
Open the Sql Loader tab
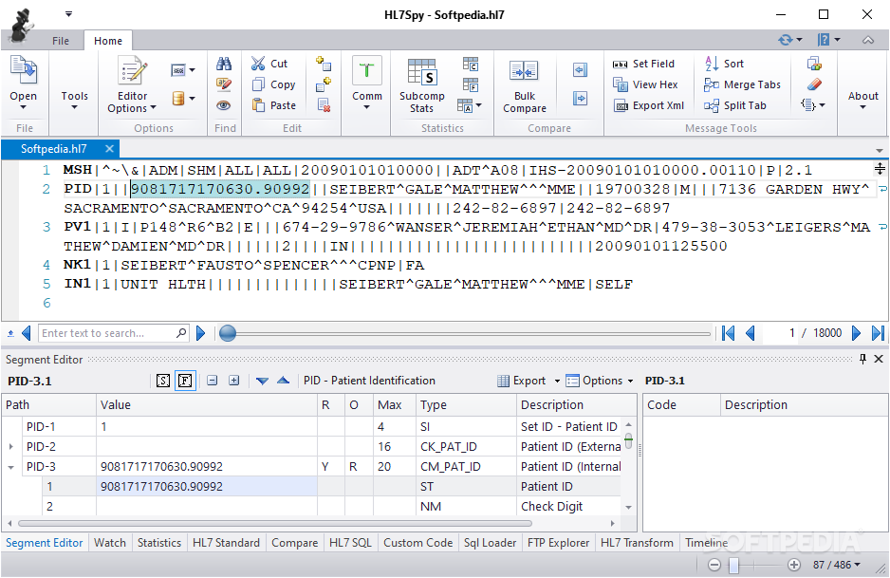click(490, 543)
